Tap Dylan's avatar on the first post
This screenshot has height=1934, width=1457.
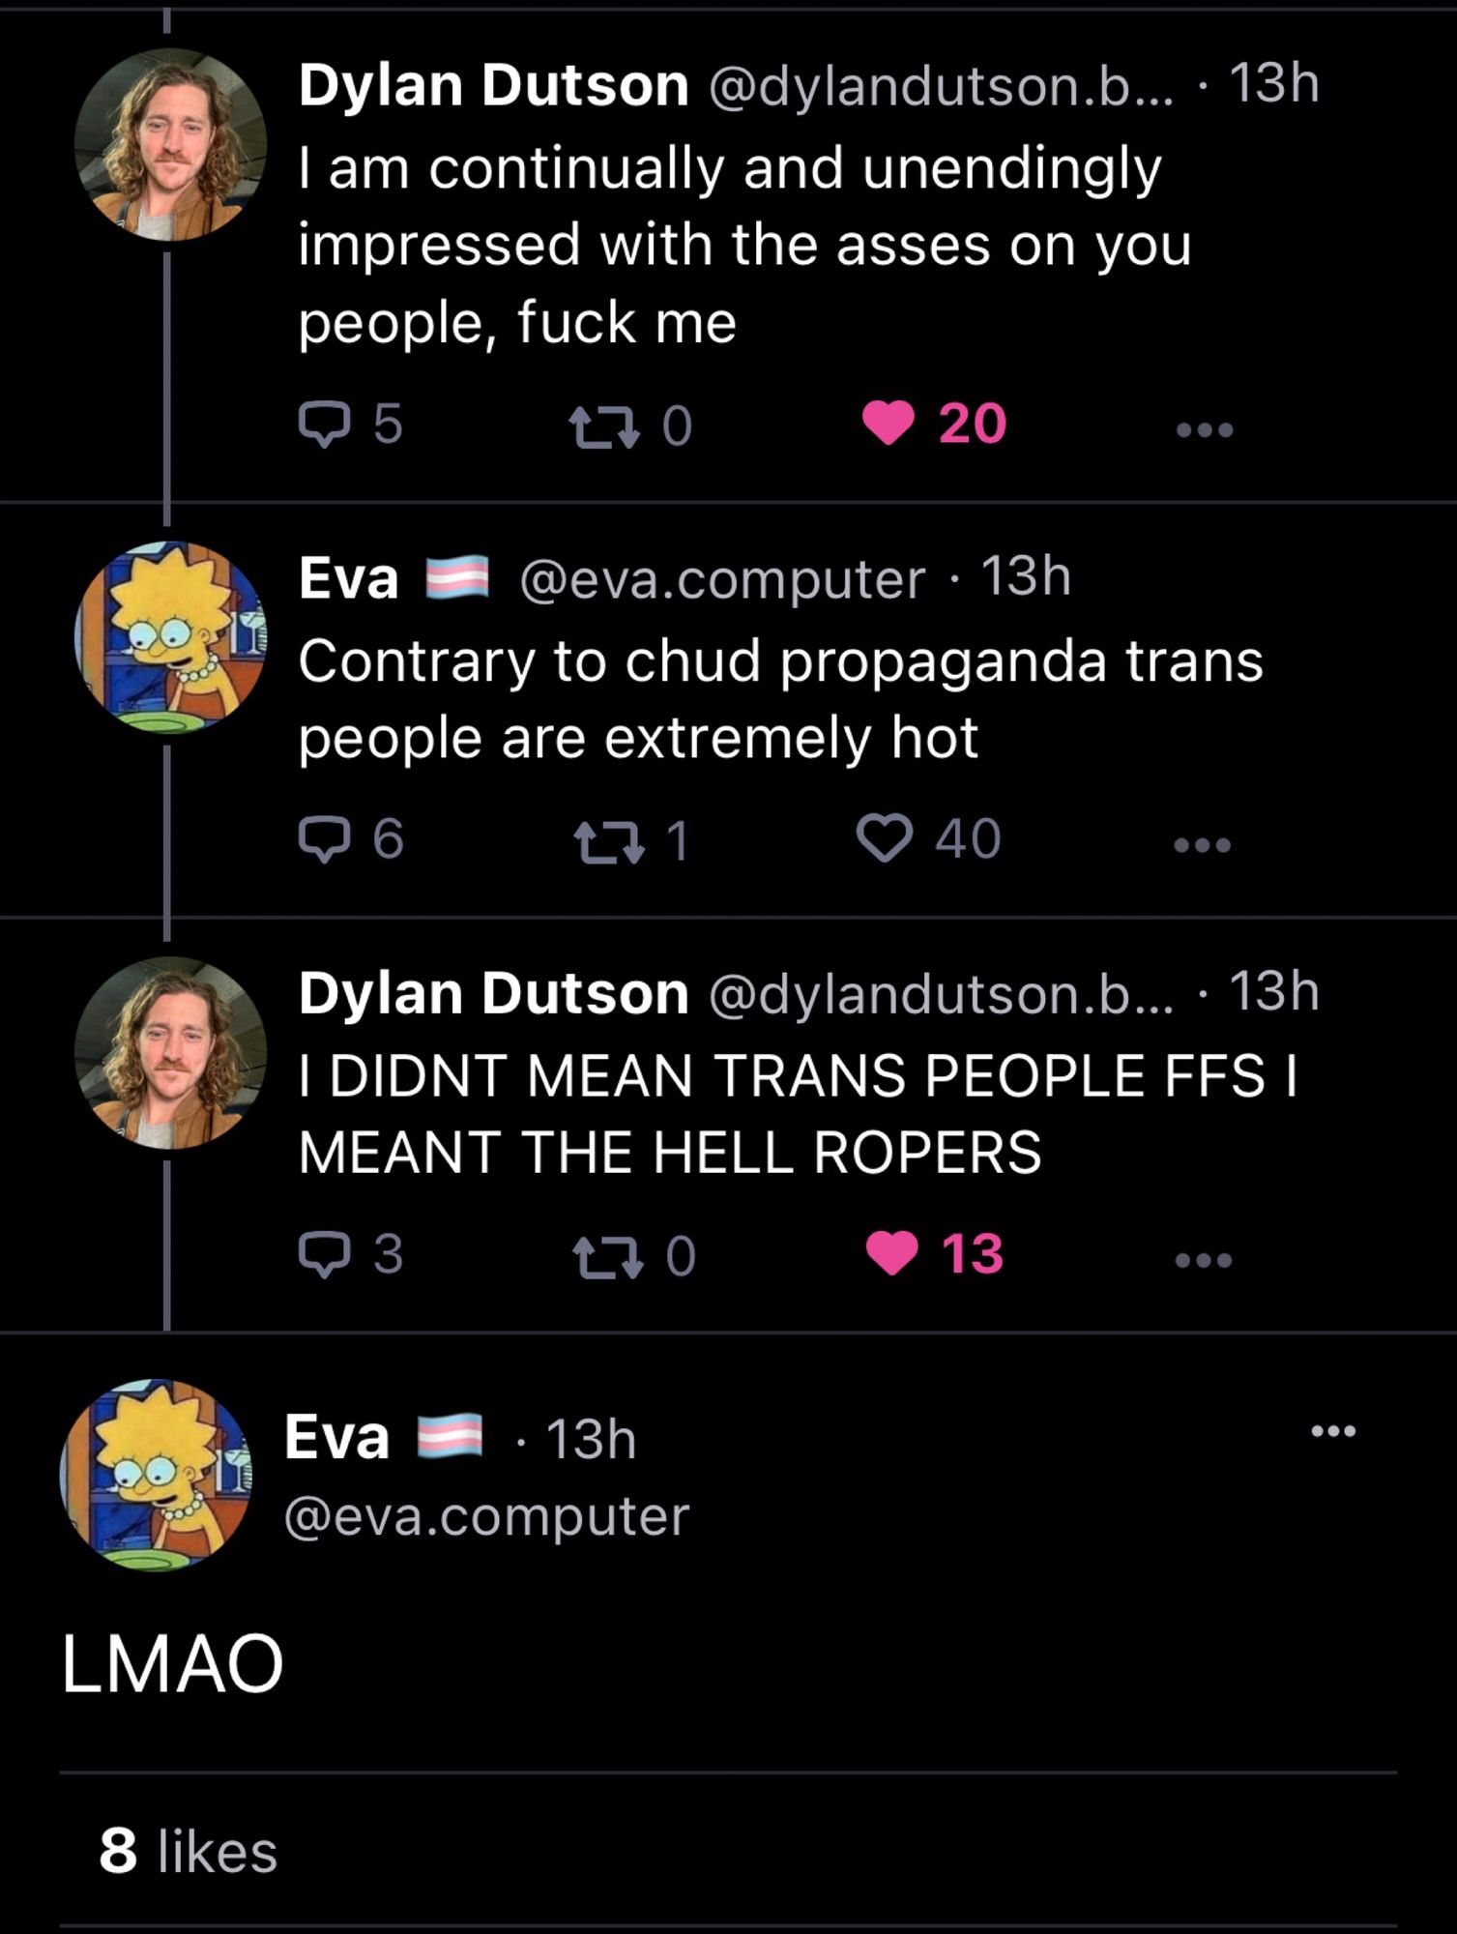point(170,145)
